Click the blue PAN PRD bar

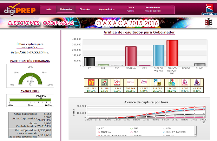158,55
